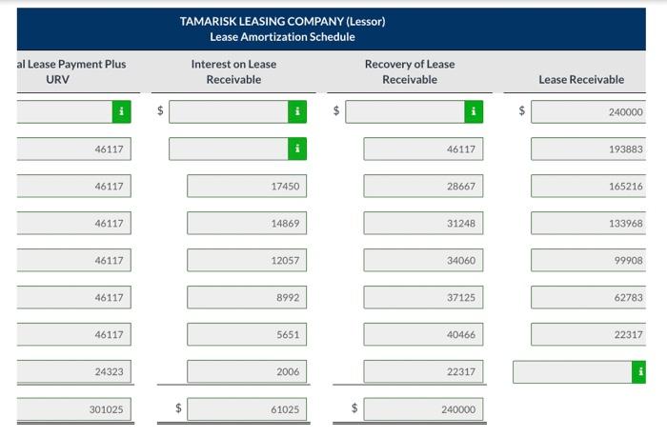Click the Interest field showing 2006
The width and height of the screenshot is (667, 437).
coord(247,371)
